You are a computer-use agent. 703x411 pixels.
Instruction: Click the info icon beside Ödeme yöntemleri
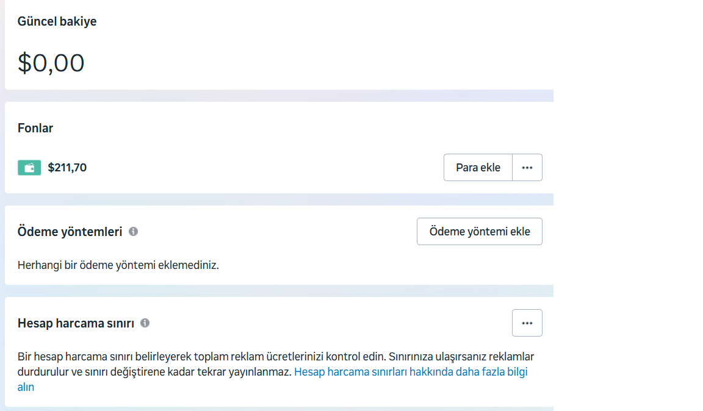point(134,232)
